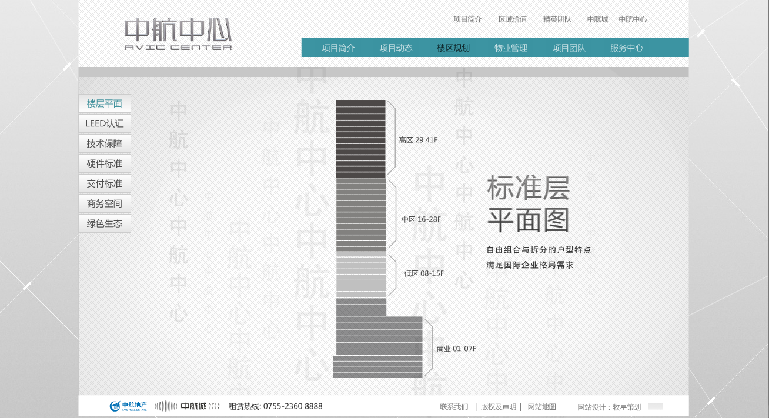Click the 中航地产 logo in footer

tap(128, 406)
